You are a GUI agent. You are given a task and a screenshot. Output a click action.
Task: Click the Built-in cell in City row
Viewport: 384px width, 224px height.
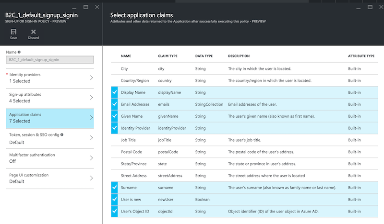click(354, 68)
